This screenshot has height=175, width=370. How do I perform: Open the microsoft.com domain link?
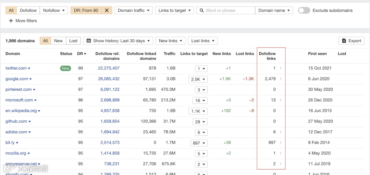click(19, 100)
